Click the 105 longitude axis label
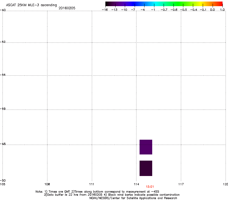Screen dimensions: 228x200 pyautogui.click(x=2, y=184)
